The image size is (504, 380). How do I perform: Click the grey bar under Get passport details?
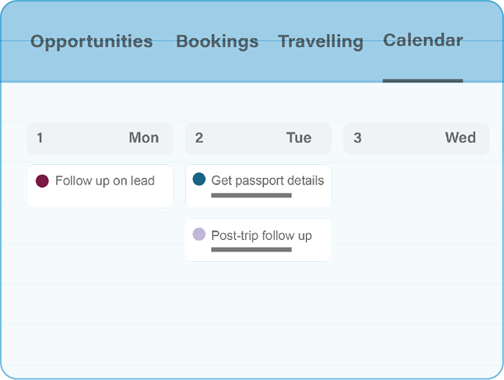click(252, 195)
